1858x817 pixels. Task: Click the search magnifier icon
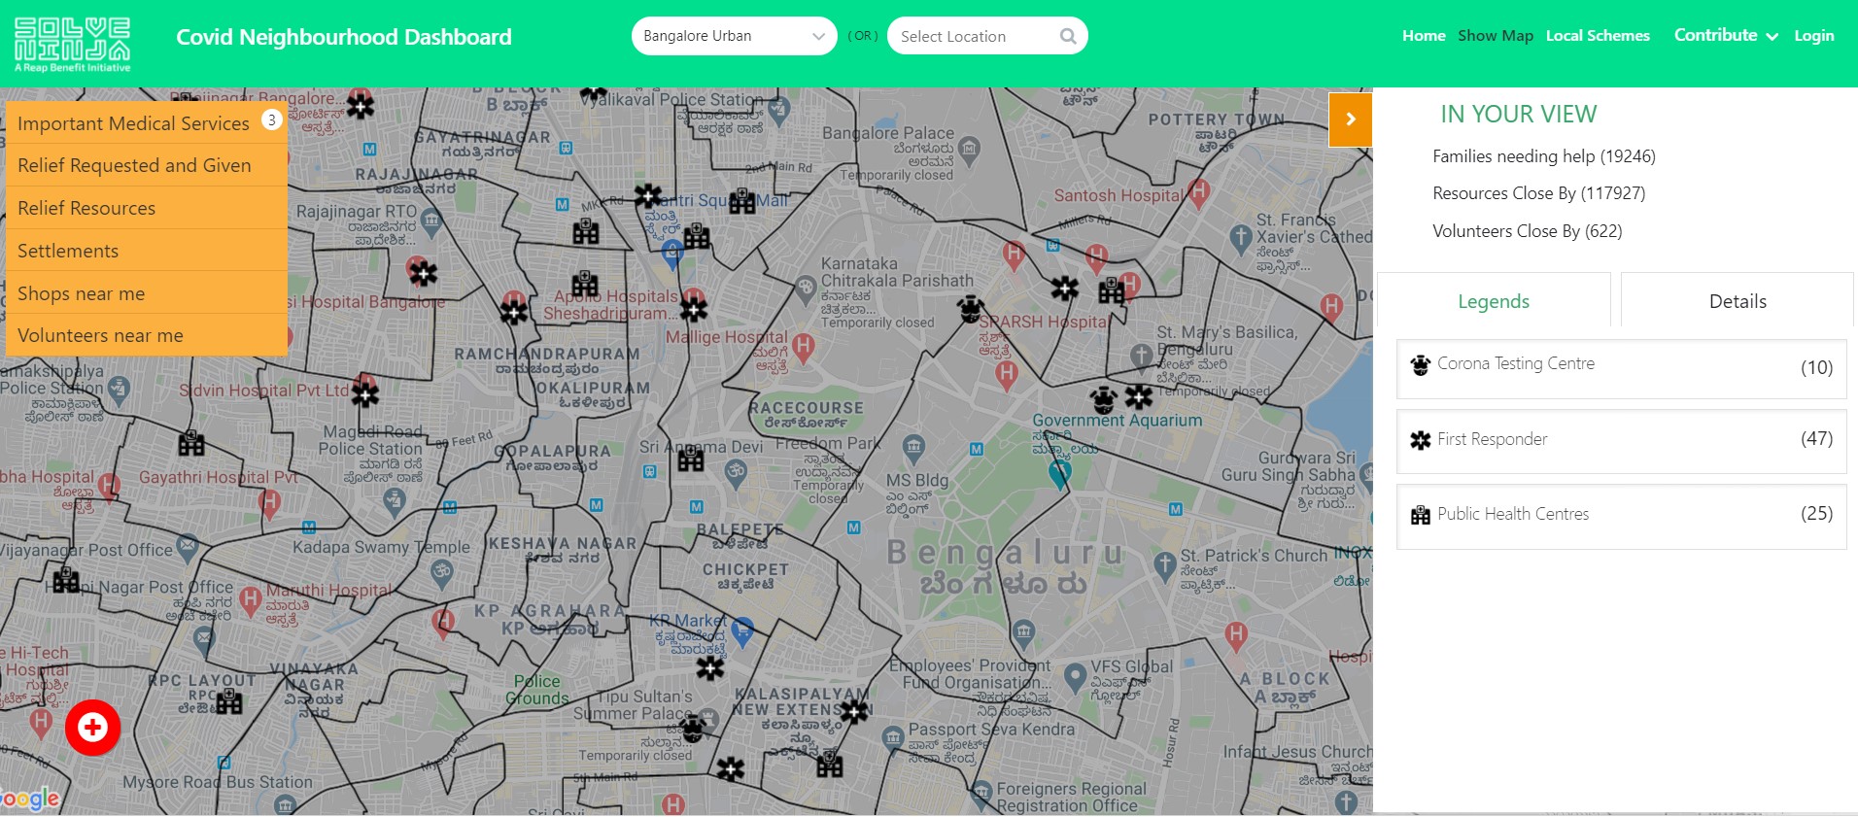pyautogui.click(x=1068, y=36)
